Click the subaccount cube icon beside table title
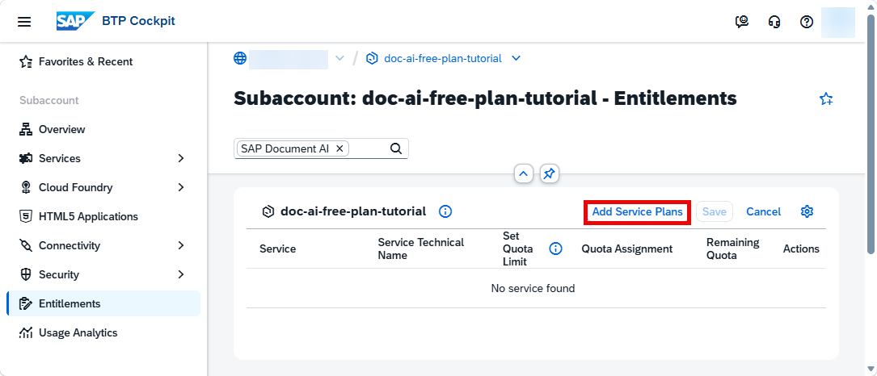 tap(268, 211)
